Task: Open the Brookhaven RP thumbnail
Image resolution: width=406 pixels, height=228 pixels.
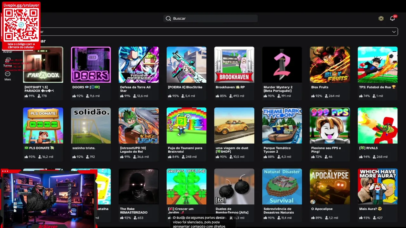Action: coord(234,65)
